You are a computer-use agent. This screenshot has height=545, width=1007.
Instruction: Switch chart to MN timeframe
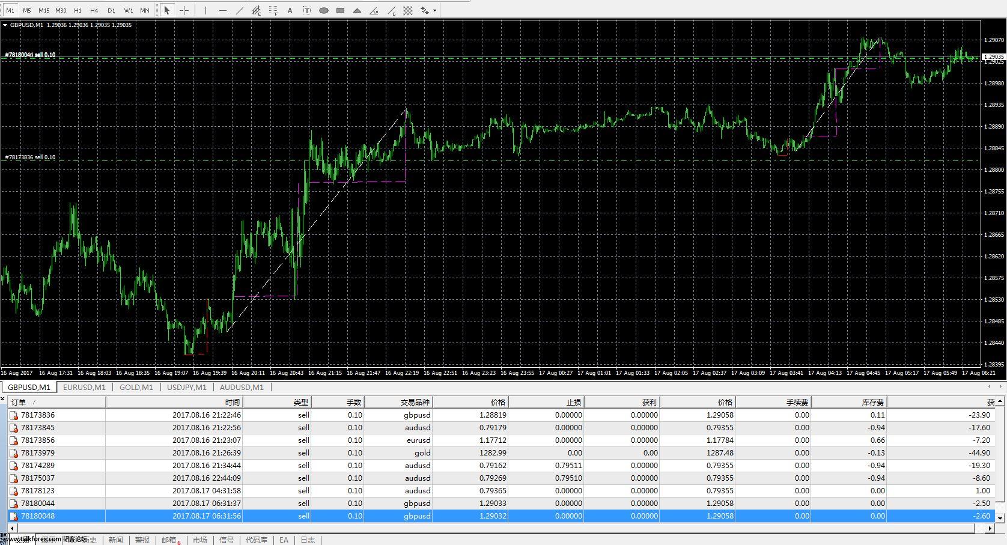[x=145, y=10]
